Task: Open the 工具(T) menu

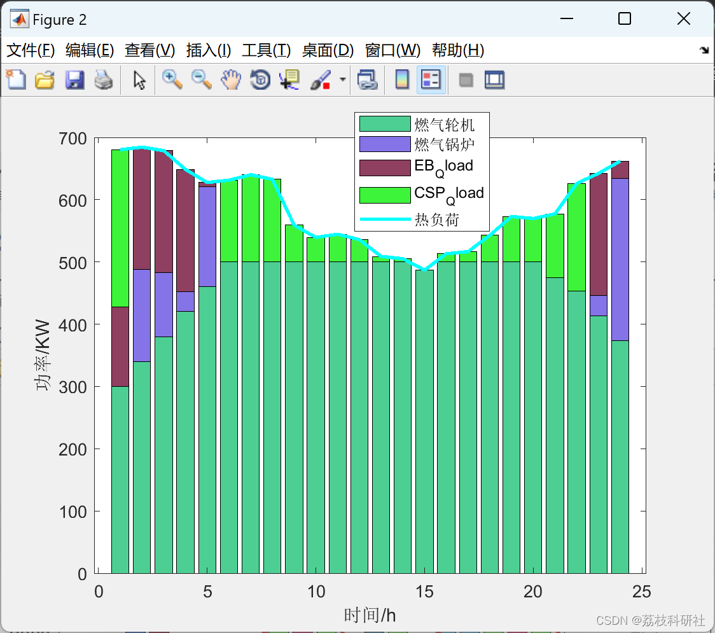Action: [267, 50]
